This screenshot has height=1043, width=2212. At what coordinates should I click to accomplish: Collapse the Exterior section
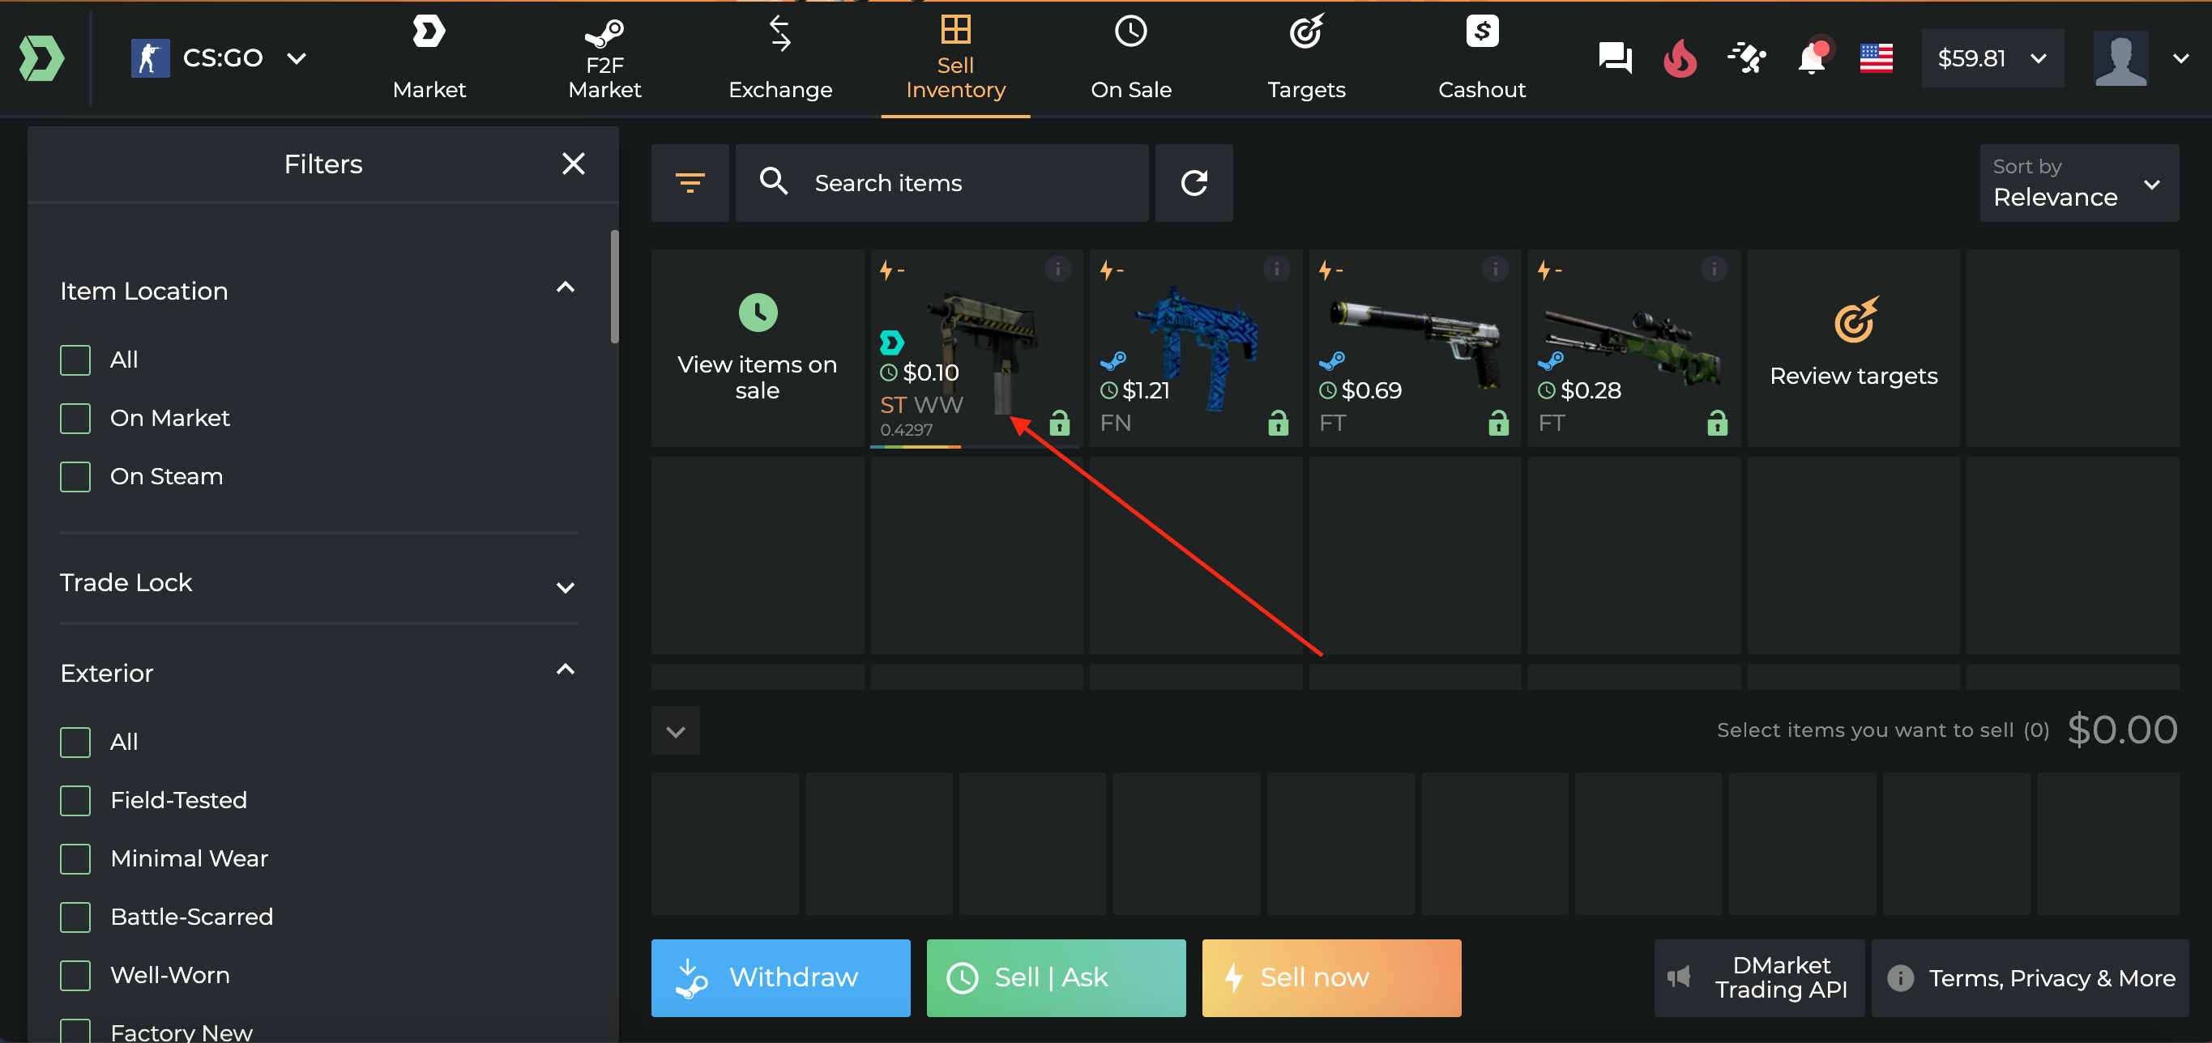(x=565, y=670)
